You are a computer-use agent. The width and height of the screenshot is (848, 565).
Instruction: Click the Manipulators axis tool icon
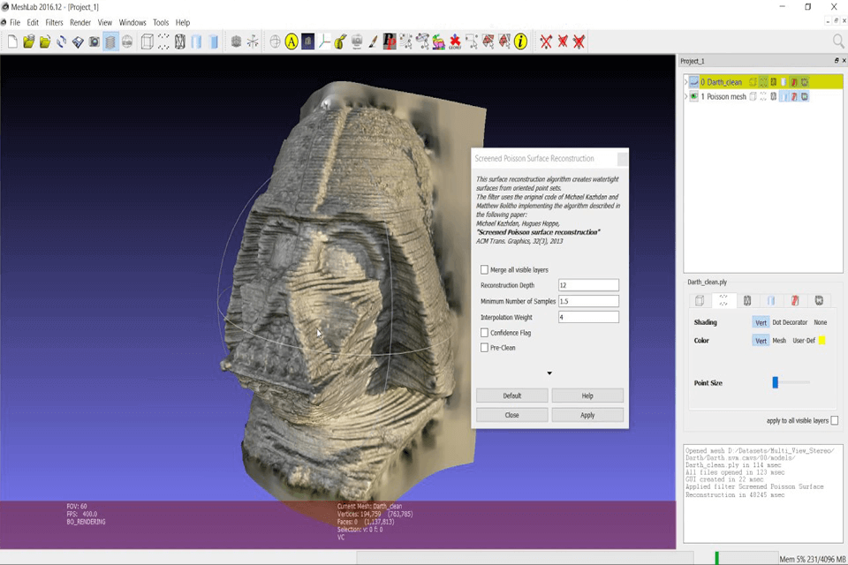click(x=324, y=41)
